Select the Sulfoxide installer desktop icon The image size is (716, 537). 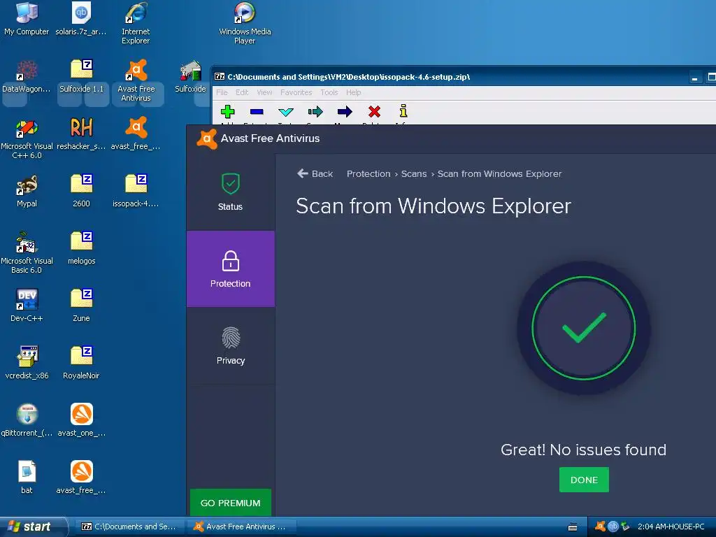pyautogui.click(x=190, y=76)
